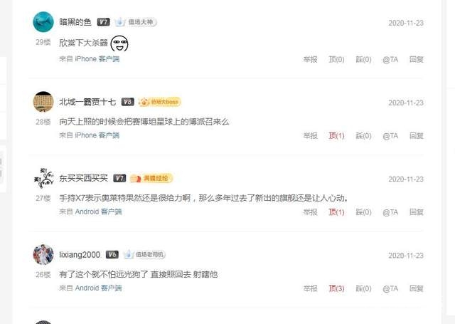Image resolution: width=455 pixels, height=324 pixels.
Task: Click the V6 badge beside lixiang2000
Action: tap(112, 254)
